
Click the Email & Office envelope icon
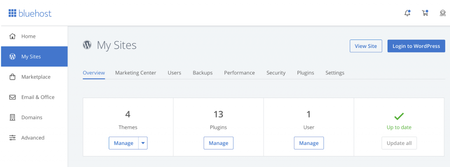(x=12, y=97)
